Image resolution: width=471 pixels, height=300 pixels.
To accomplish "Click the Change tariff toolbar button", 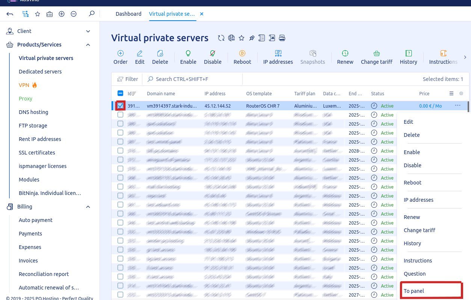I will (377, 57).
